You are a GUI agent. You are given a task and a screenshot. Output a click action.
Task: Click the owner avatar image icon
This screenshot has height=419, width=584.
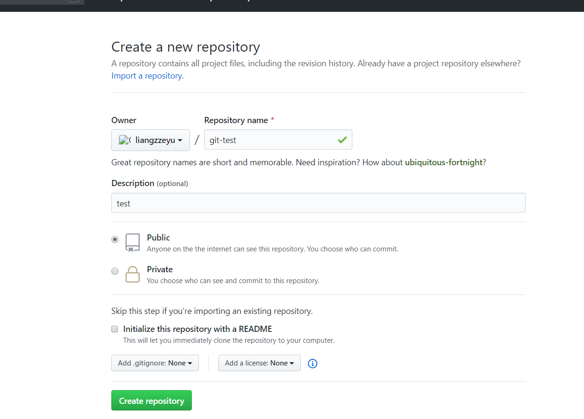click(x=125, y=140)
